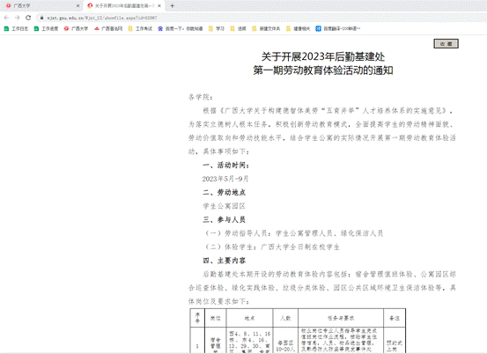Click the lock icon in address bar

(41, 18)
